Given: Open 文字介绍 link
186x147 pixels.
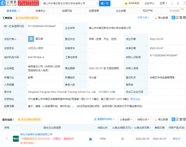Looking at the screenshot, I should pos(143,18).
